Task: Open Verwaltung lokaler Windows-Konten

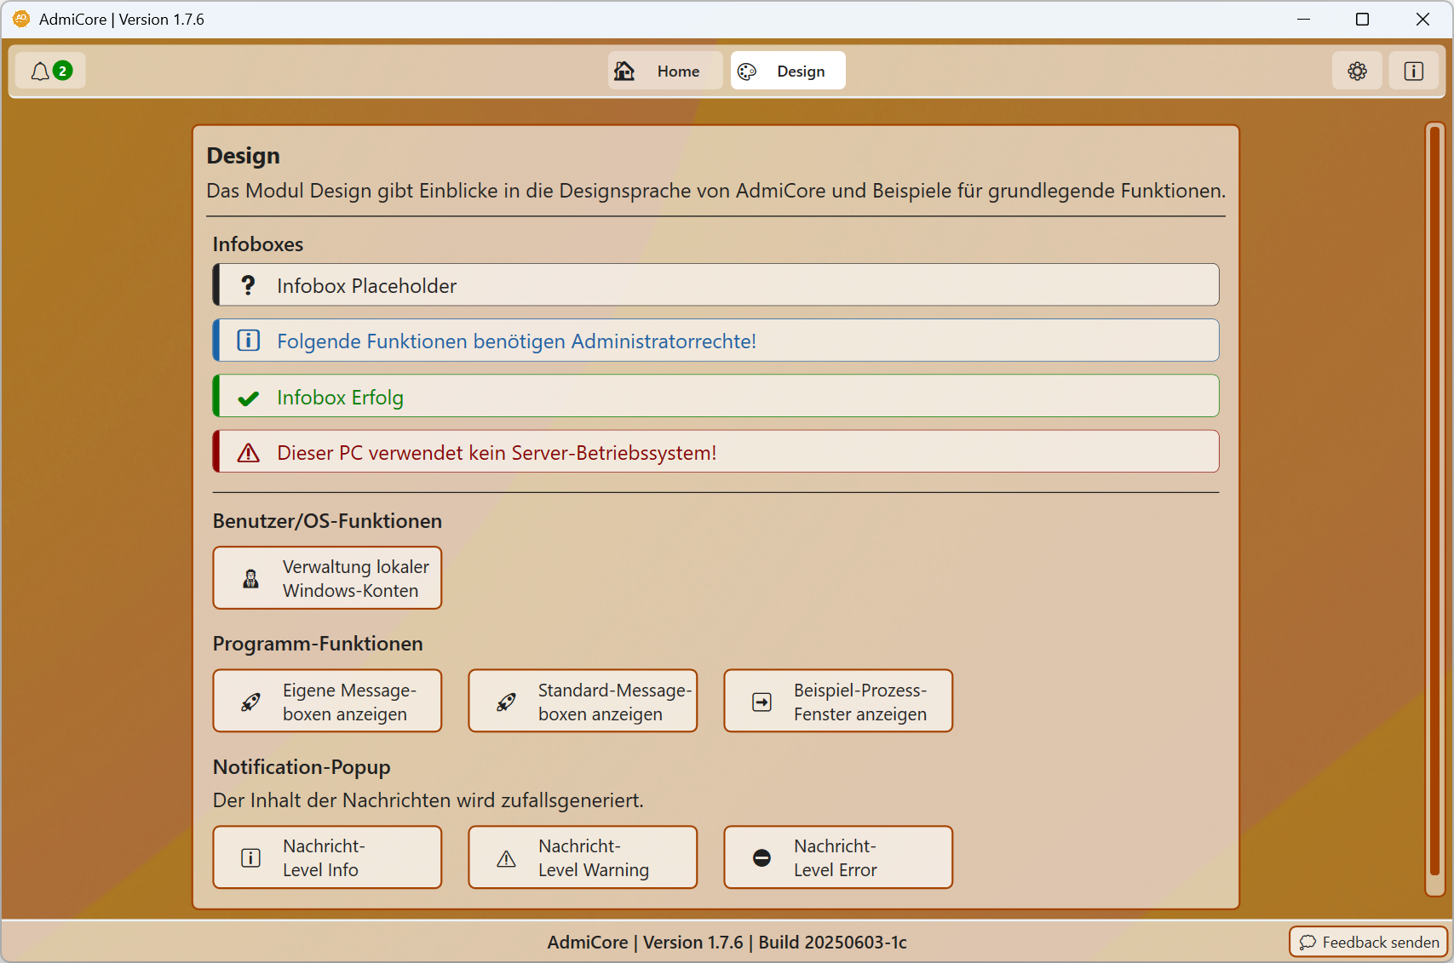Action: coord(327,578)
